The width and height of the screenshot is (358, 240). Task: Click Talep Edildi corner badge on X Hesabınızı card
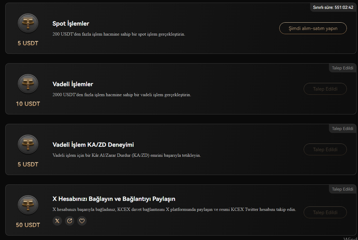(342, 189)
